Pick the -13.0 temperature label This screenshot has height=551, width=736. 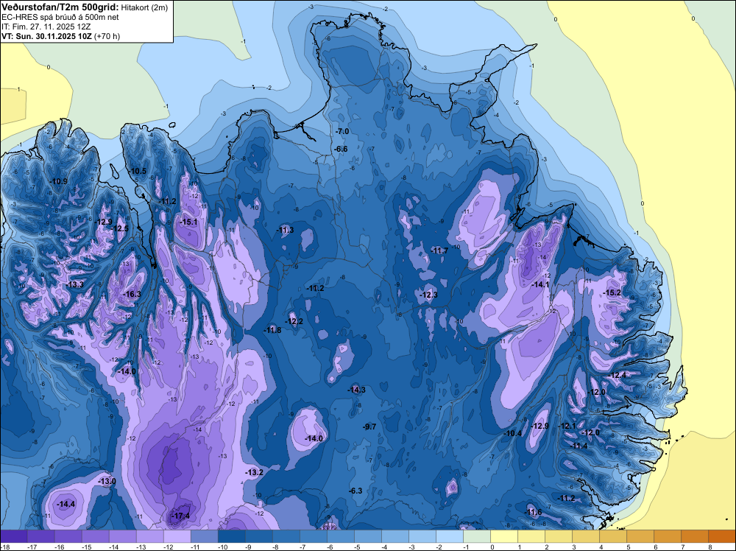click(x=107, y=482)
